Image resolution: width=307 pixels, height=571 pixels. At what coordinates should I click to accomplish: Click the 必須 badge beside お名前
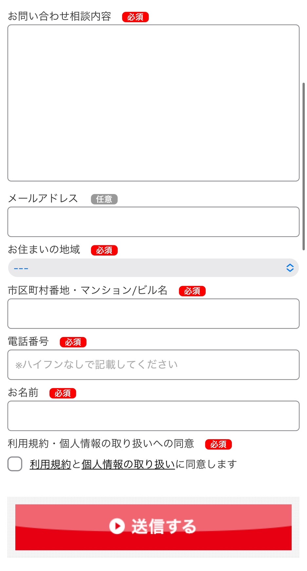[x=63, y=393]
